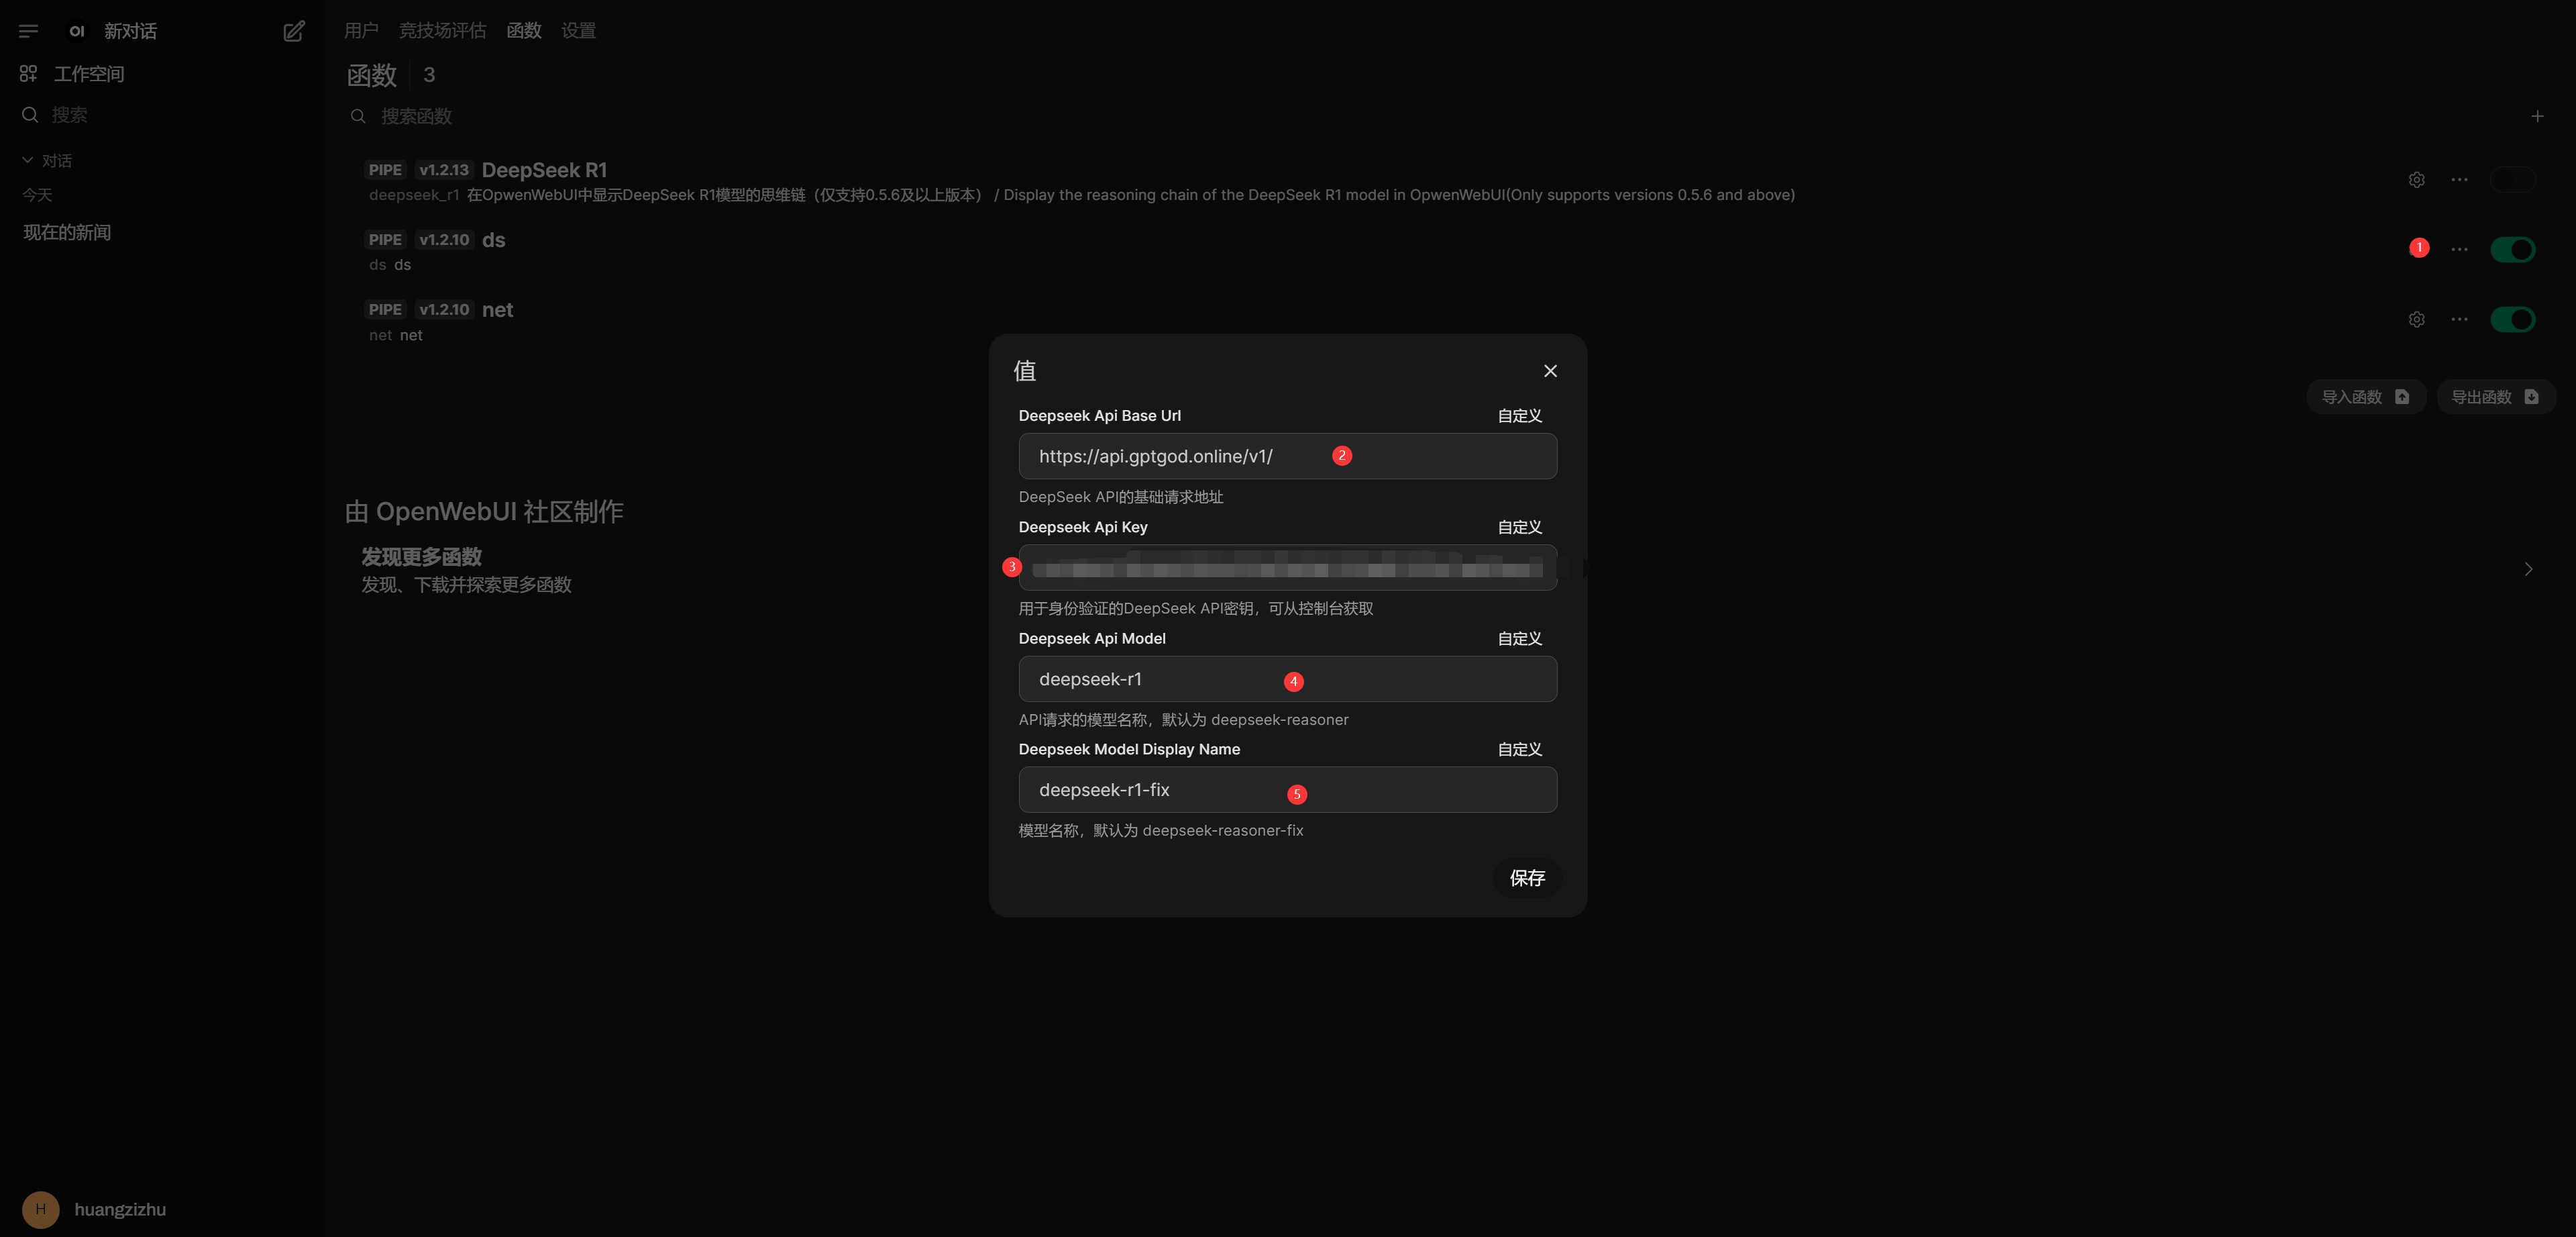Disable the ds function toggle
Viewport: 2576px width, 1237px height.
(2512, 249)
